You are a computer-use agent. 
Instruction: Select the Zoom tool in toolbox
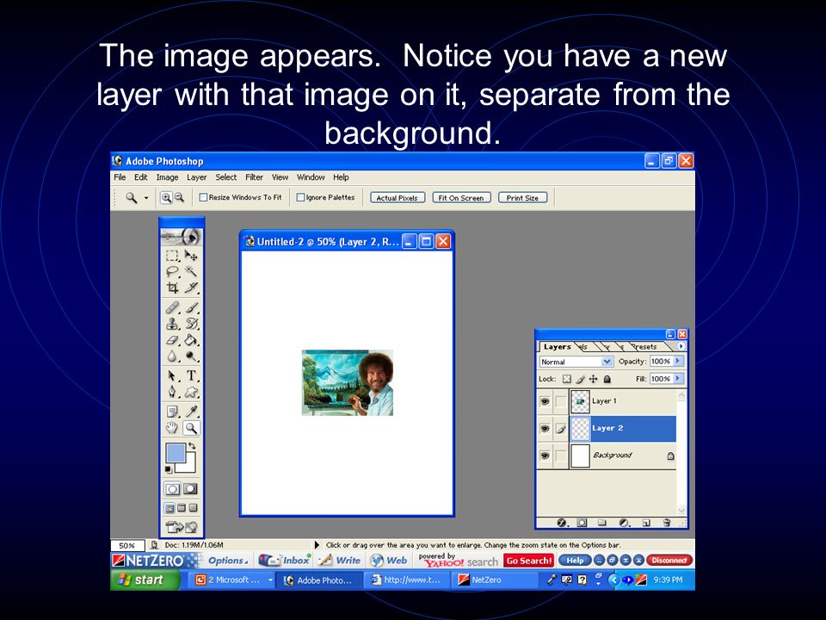point(191,428)
